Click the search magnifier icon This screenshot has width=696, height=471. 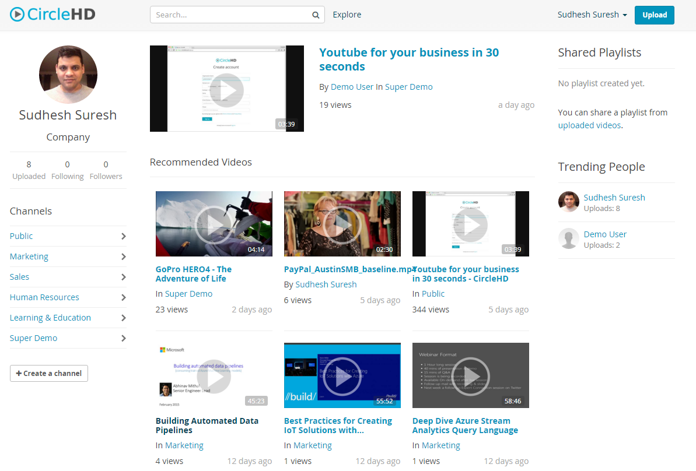point(316,15)
